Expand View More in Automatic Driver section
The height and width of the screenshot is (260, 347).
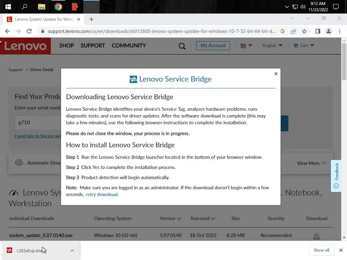tap(311, 163)
